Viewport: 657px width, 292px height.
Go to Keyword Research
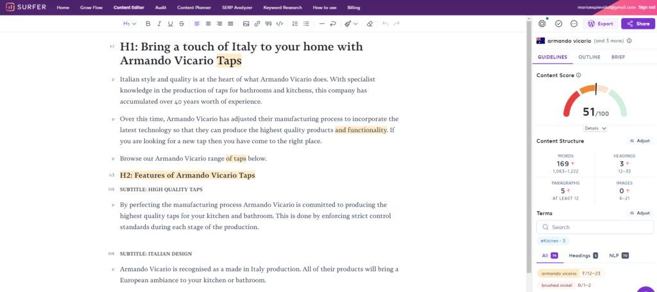283,8
